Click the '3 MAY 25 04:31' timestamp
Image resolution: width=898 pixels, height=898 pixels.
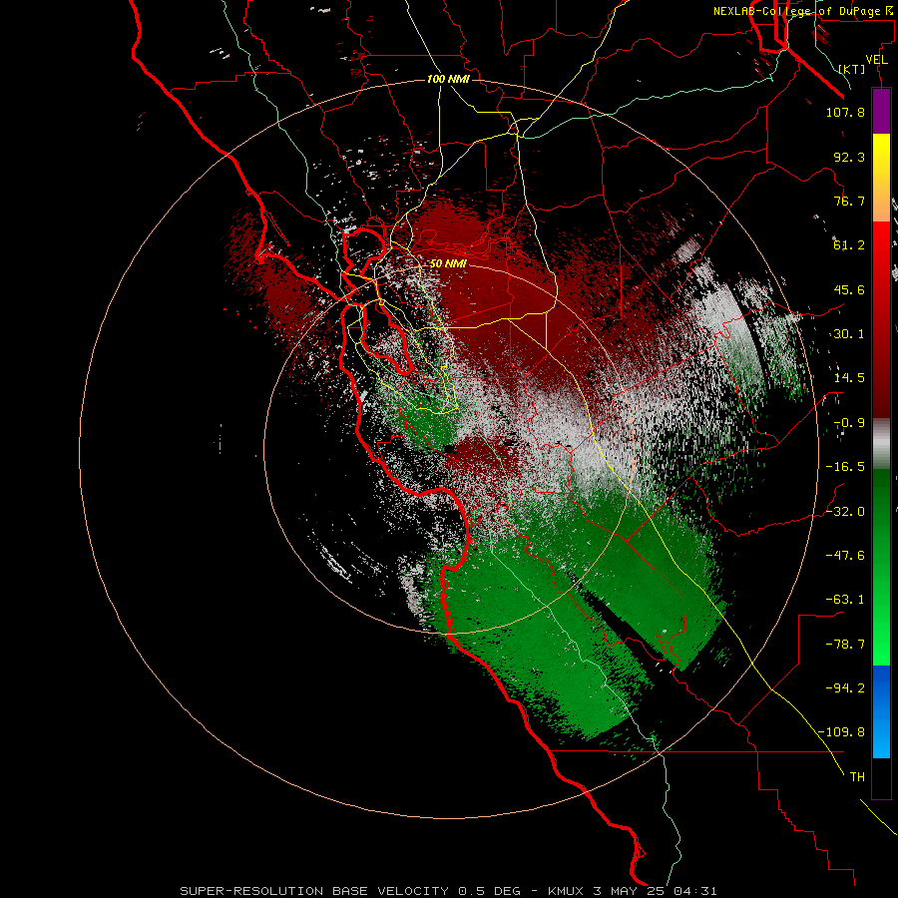pyautogui.click(x=655, y=891)
